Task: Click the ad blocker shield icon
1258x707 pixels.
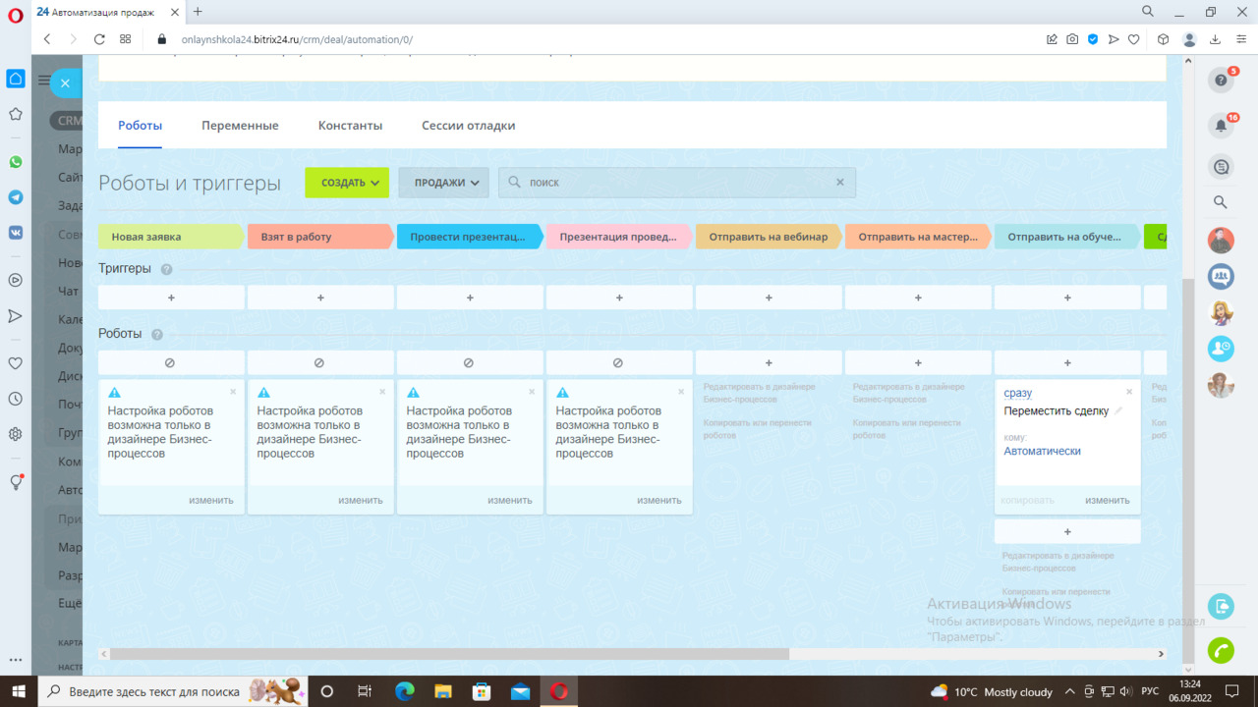Action: click(1093, 39)
